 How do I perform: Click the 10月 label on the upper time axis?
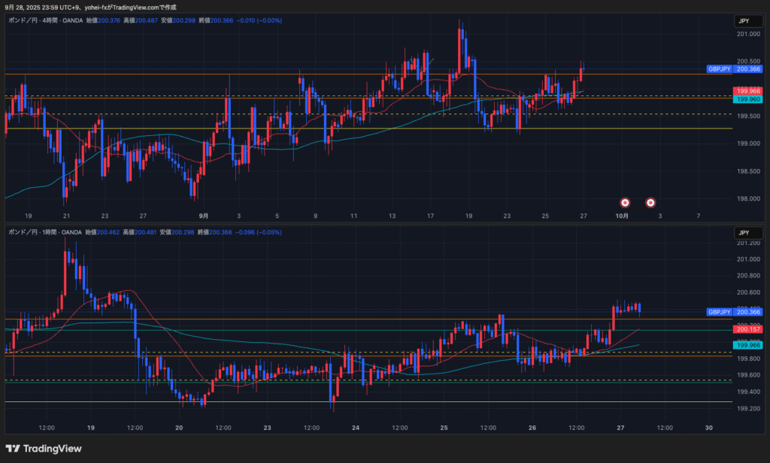pyautogui.click(x=622, y=216)
